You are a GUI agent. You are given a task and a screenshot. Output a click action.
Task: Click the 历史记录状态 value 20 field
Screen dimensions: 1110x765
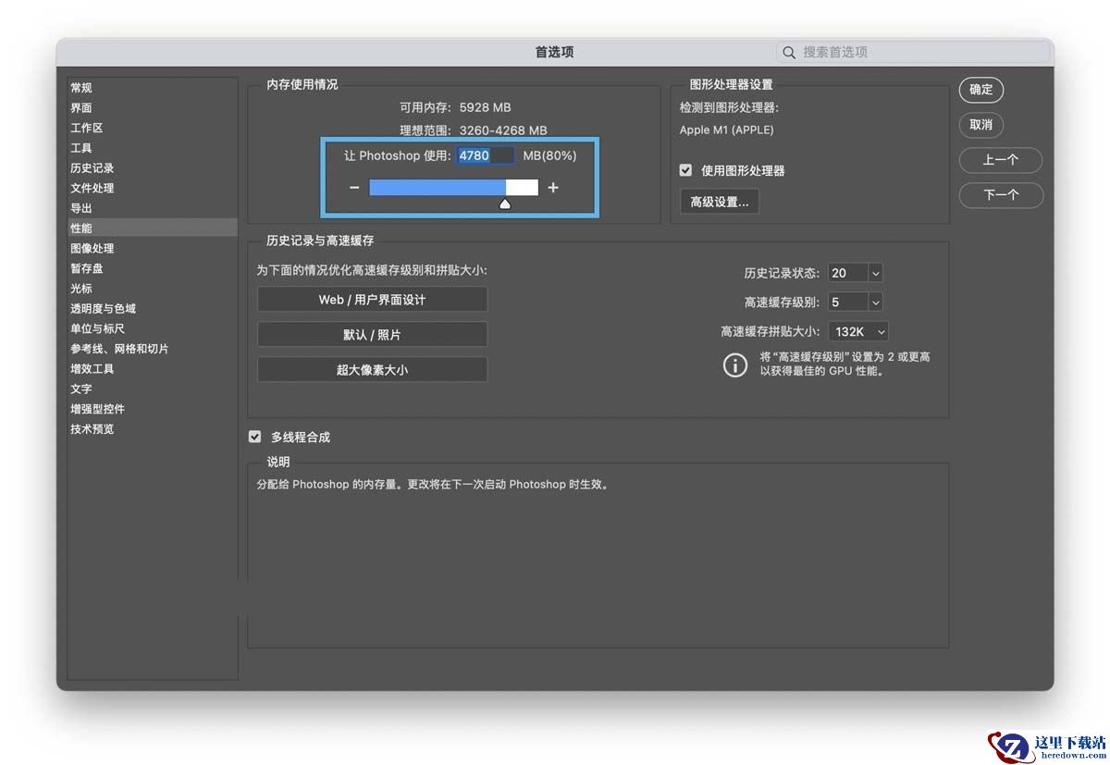(848, 273)
